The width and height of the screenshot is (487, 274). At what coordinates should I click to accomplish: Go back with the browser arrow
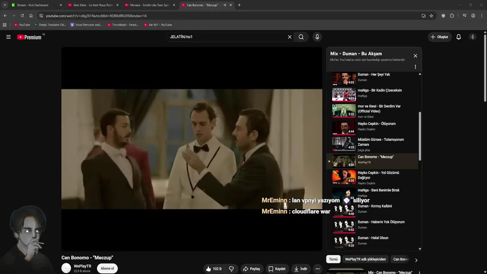(x=5, y=16)
